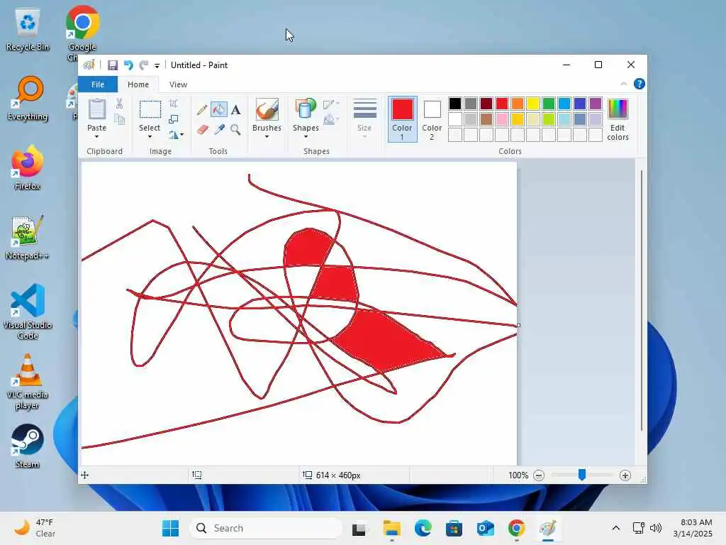Select the VLC media player desktop icon
Image resolution: width=726 pixels, height=545 pixels.
pyautogui.click(x=28, y=381)
